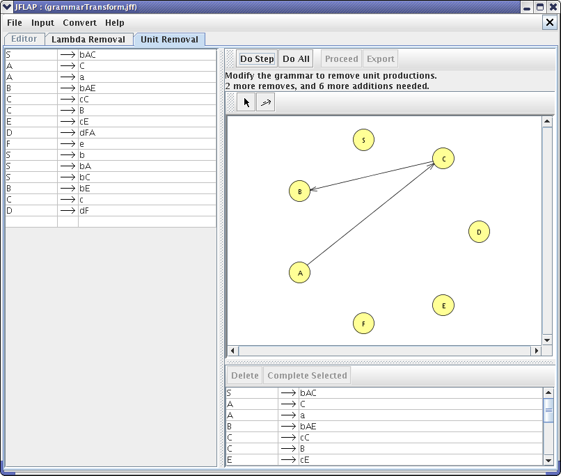Open the window menu icon in title bar
The height and width of the screenshot is (476, 561).
7,7
